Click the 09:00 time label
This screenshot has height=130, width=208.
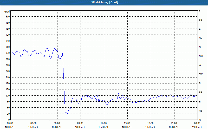coord(80,123)
